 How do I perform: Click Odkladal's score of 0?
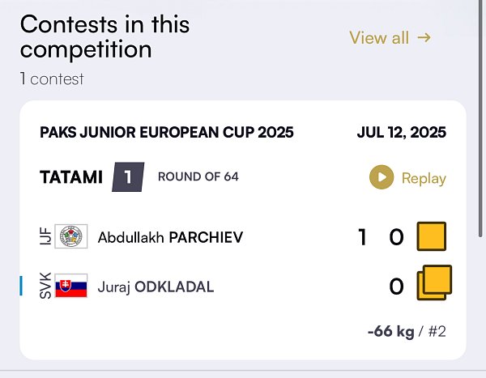(396, 287)
